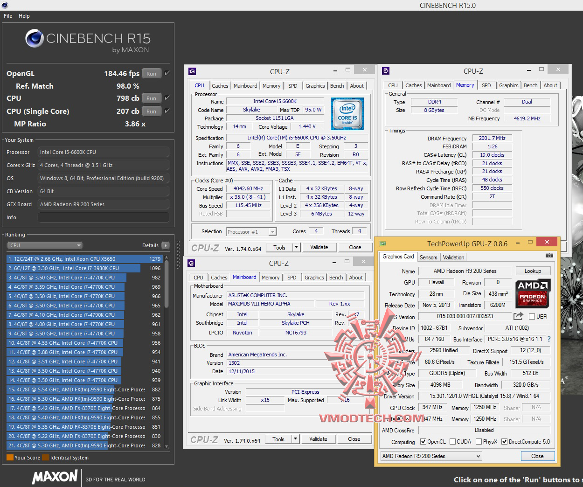Toggle the CUDA checkbox in GPU-Z
Image resolution: width=583 pixels, height=487 pixels.
(452, 441)
